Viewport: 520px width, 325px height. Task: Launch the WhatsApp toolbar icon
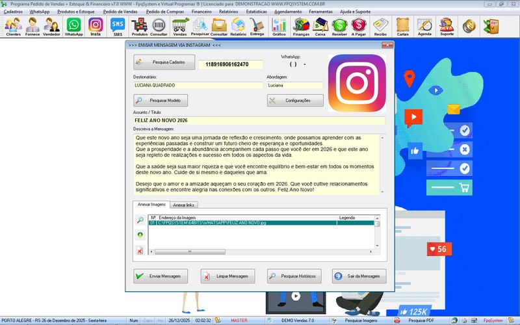[73, 27]
